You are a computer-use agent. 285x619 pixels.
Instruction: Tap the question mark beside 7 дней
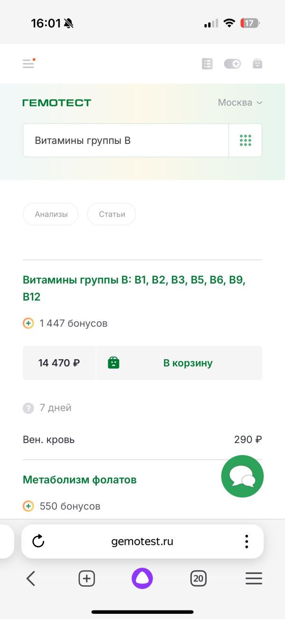pyautogui.click(x=28, y=408)
